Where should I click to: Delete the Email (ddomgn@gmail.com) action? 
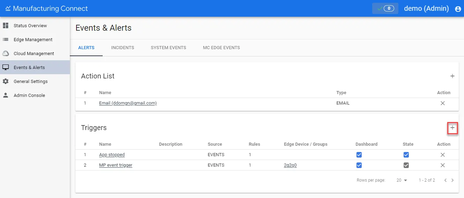pos(443,103)
